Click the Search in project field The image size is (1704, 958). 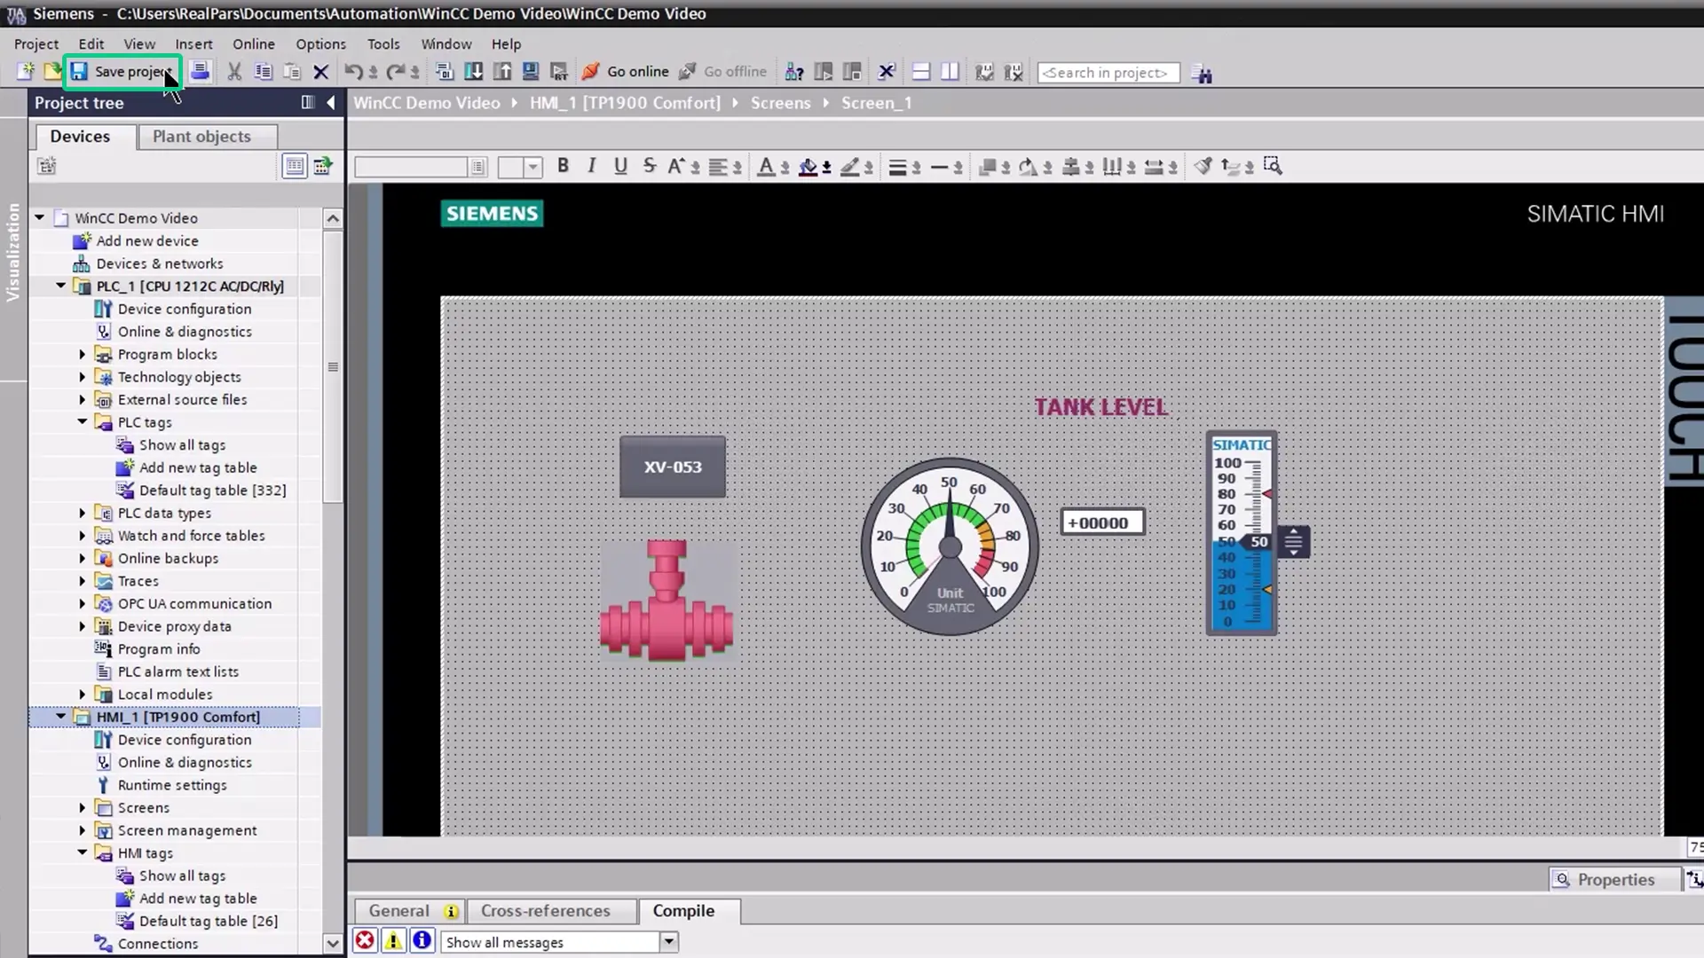1108,73
